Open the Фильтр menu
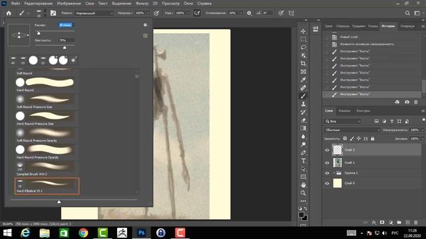The width and height of the screenshot is (426, 239). coord(142,3)
